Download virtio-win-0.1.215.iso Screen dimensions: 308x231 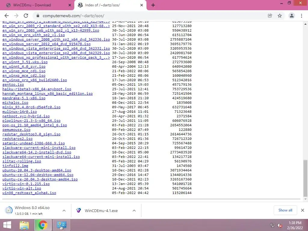(26, 184)
